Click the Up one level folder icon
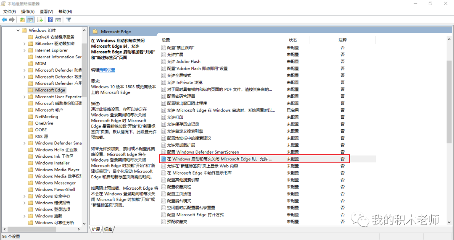This screenshot has width=454, height=240. click(22, 20)
